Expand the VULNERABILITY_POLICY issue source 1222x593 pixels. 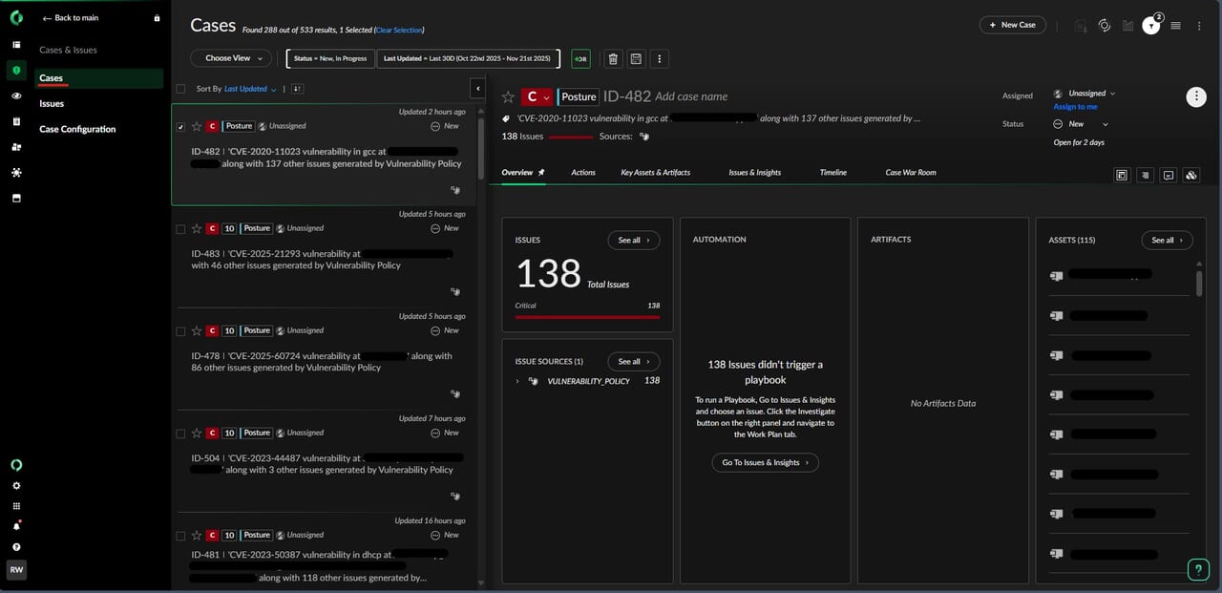click(x=517, y=381)
